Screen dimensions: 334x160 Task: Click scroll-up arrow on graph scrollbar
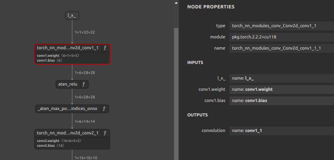[x=176, y=3]
